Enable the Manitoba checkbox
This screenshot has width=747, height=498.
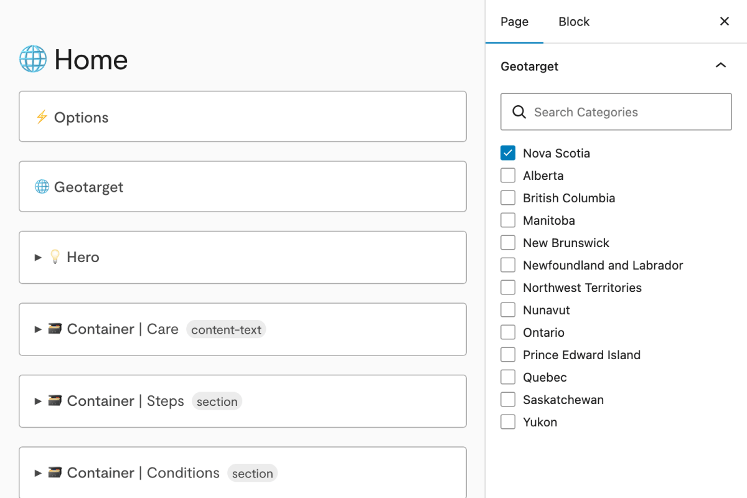click(508, 220)
